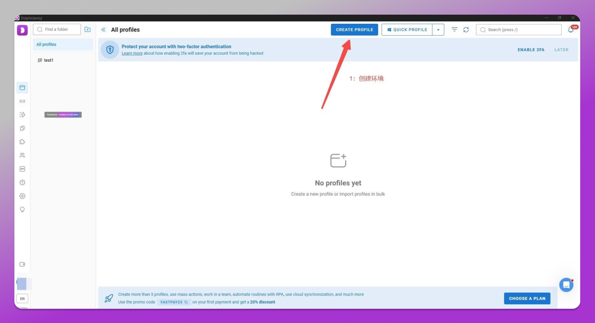Click the Dolphin Anty logo icon
The image size is (595, 323).
click(x=22, y=30)
